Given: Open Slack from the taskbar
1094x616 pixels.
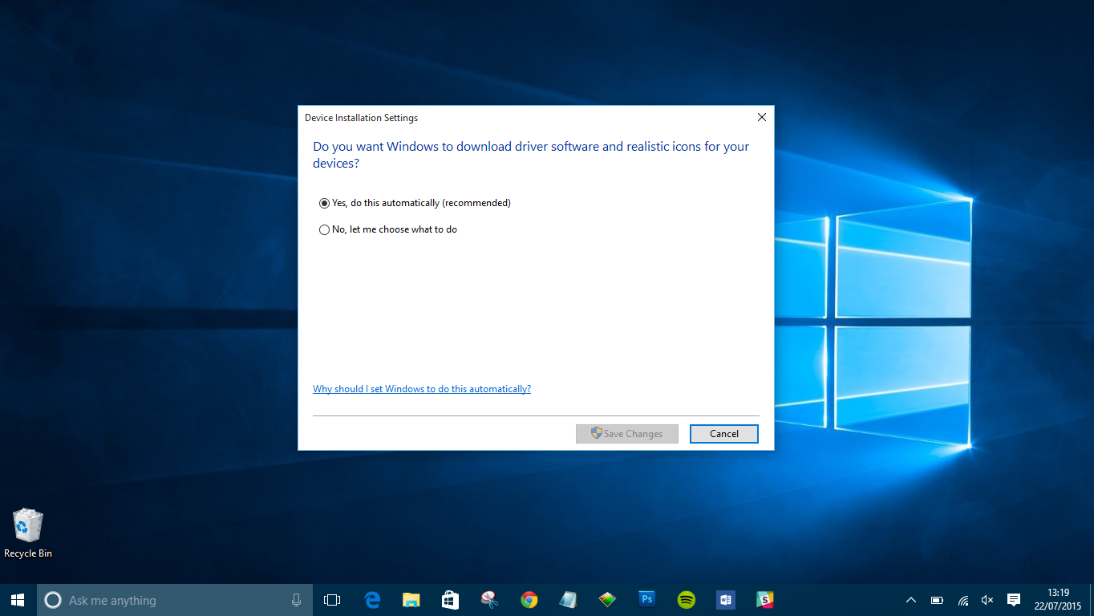Looking at the screenshot, I should click(764, 599).
